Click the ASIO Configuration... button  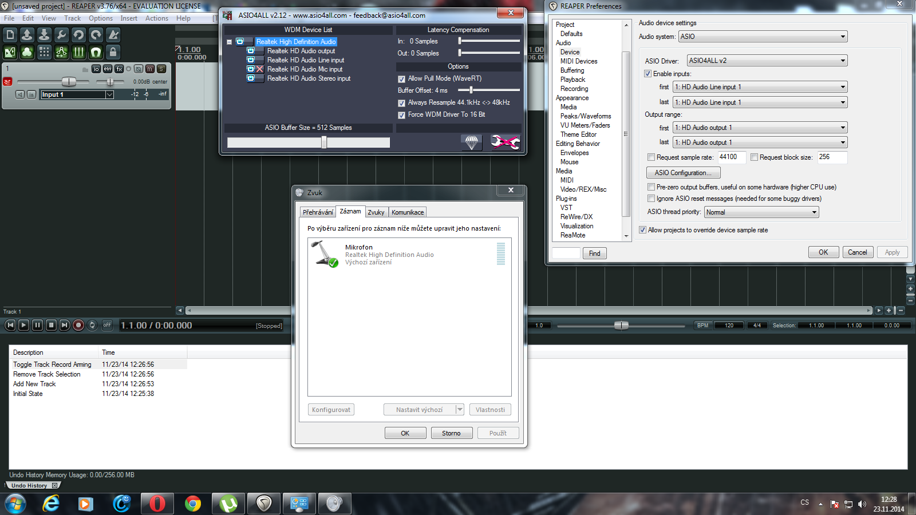[x=684, y=173]
